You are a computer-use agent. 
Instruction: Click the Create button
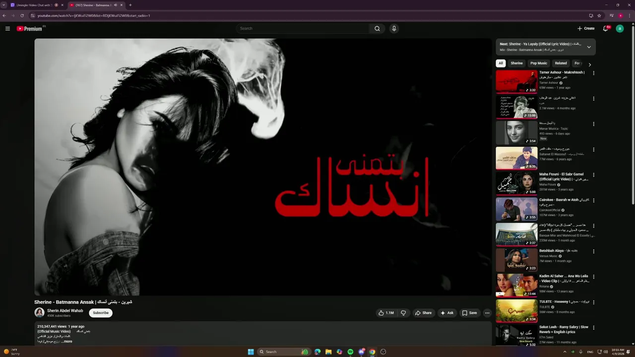pos(586,29)
